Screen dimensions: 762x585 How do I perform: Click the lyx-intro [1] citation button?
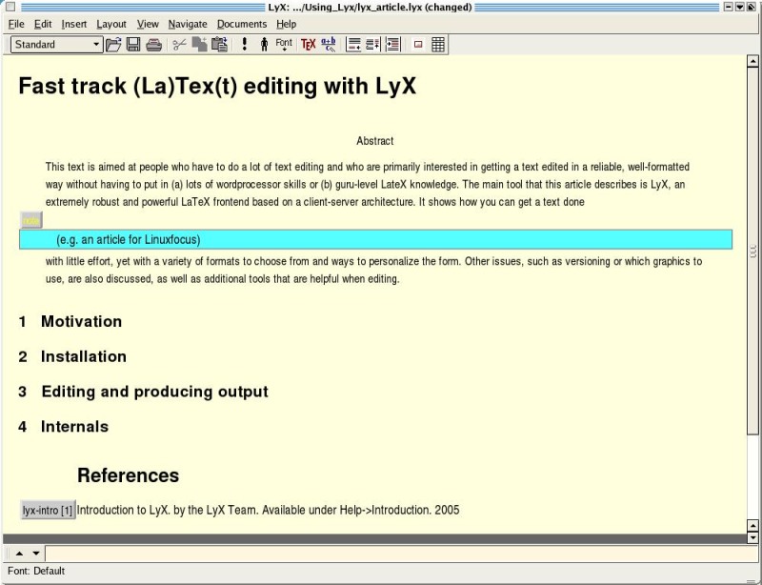48,511
